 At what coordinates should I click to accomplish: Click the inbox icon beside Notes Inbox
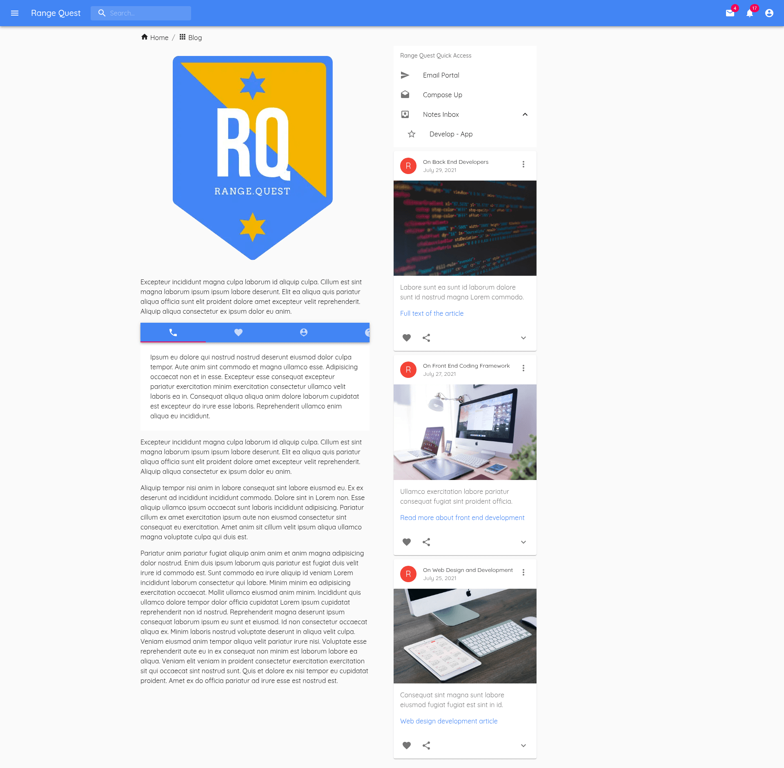[x=405, y=114]
